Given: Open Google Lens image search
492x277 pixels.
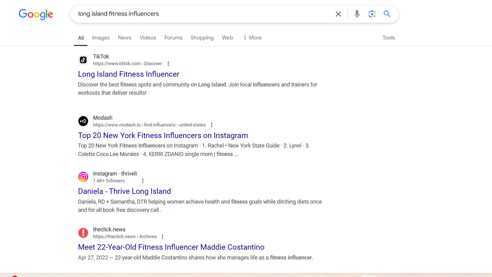Looking at the screenshot, I should click(x=372, y=14).
